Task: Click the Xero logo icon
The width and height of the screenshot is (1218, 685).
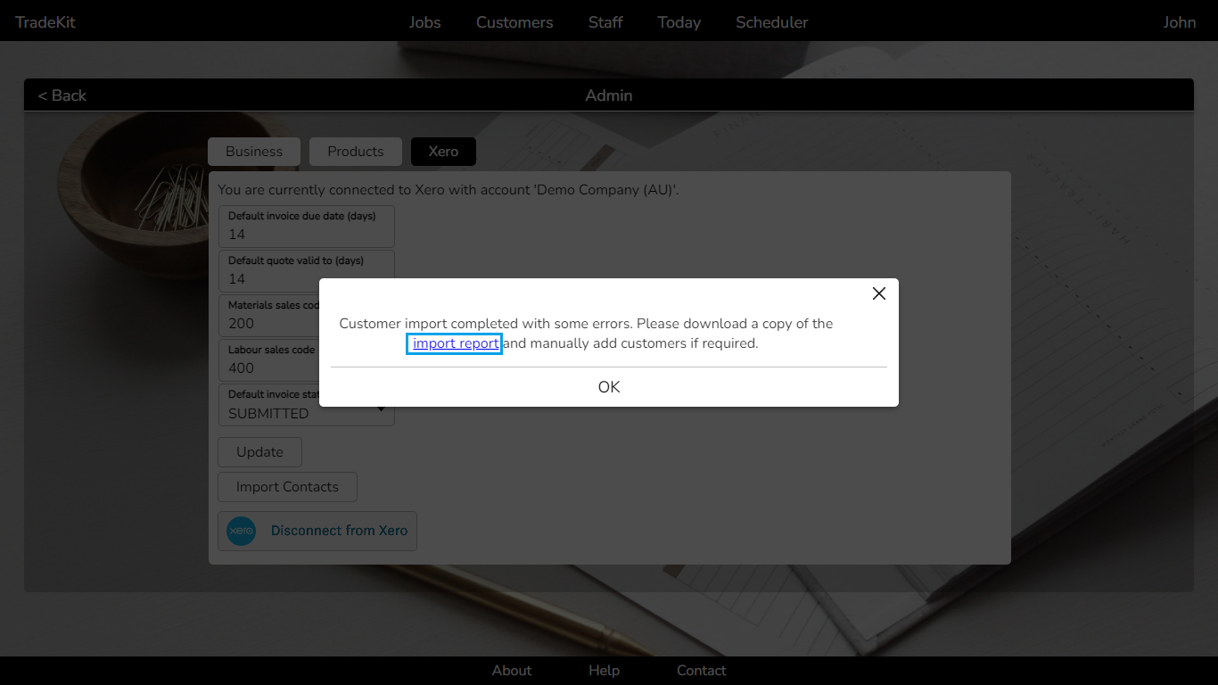Action: click(x=242, y=531)
